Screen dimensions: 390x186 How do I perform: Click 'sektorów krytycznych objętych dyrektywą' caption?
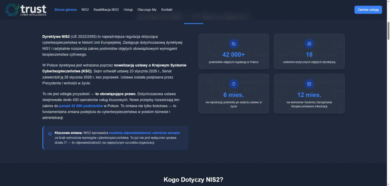click(x=309, y=62)
